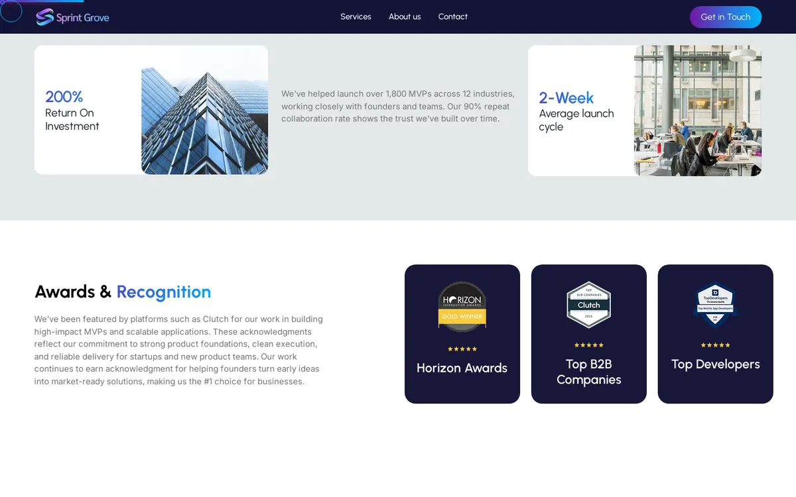The image size is (796, 497).
Task: Click the Average launch cycle label
Action: point(576,120)
